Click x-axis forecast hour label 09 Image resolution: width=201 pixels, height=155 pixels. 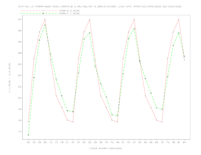tap(45, 142)
